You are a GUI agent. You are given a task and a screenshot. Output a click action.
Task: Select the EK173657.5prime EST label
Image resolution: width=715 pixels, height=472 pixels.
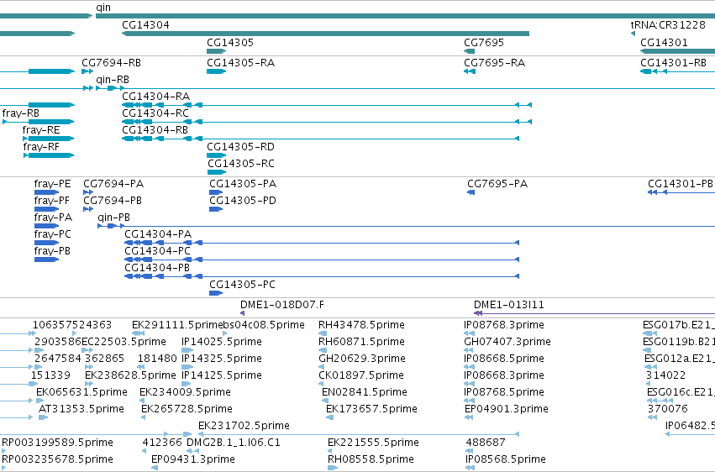(x=371, y=409)
